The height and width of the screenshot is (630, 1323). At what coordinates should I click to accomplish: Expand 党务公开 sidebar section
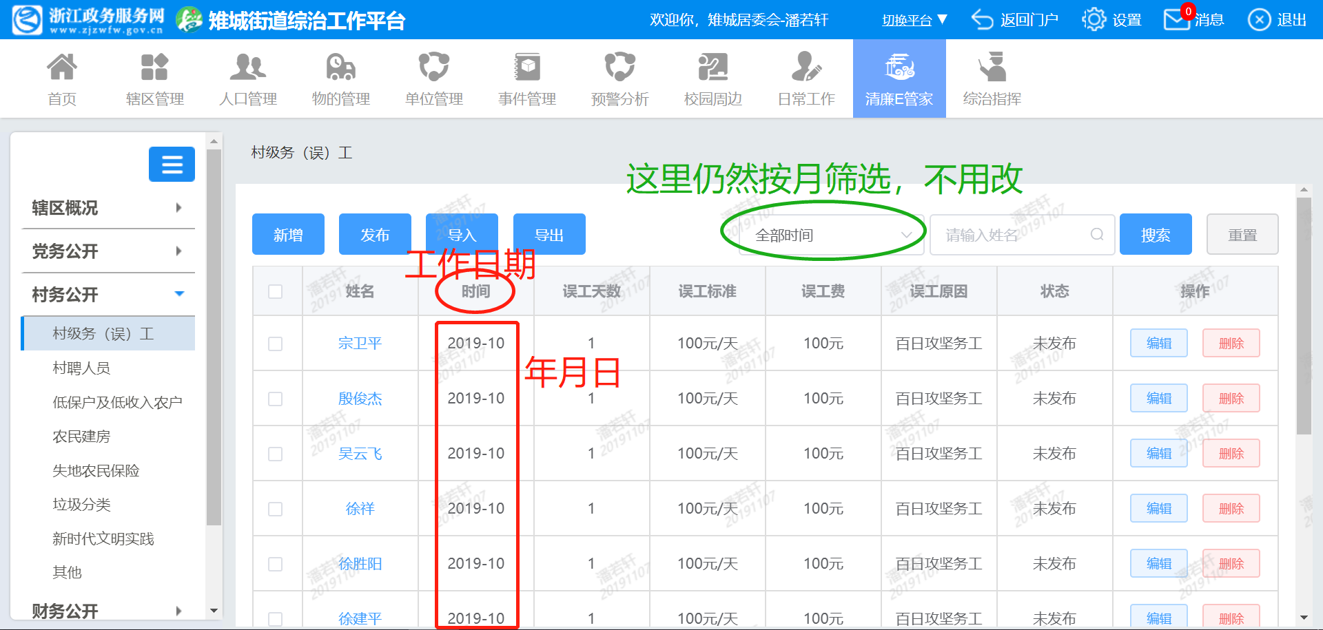(x=107, y=251)
